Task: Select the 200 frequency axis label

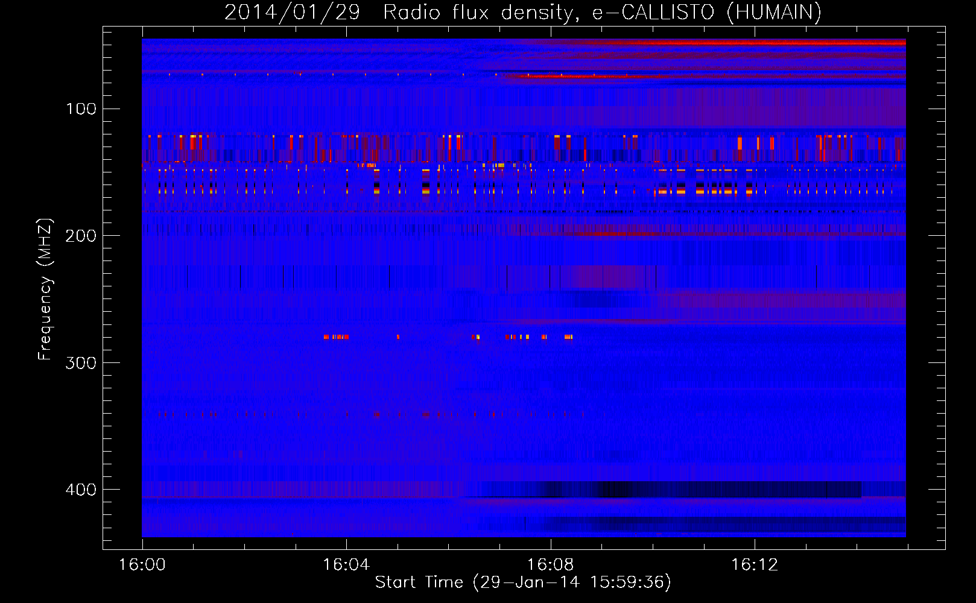Action: pos(81,236)
